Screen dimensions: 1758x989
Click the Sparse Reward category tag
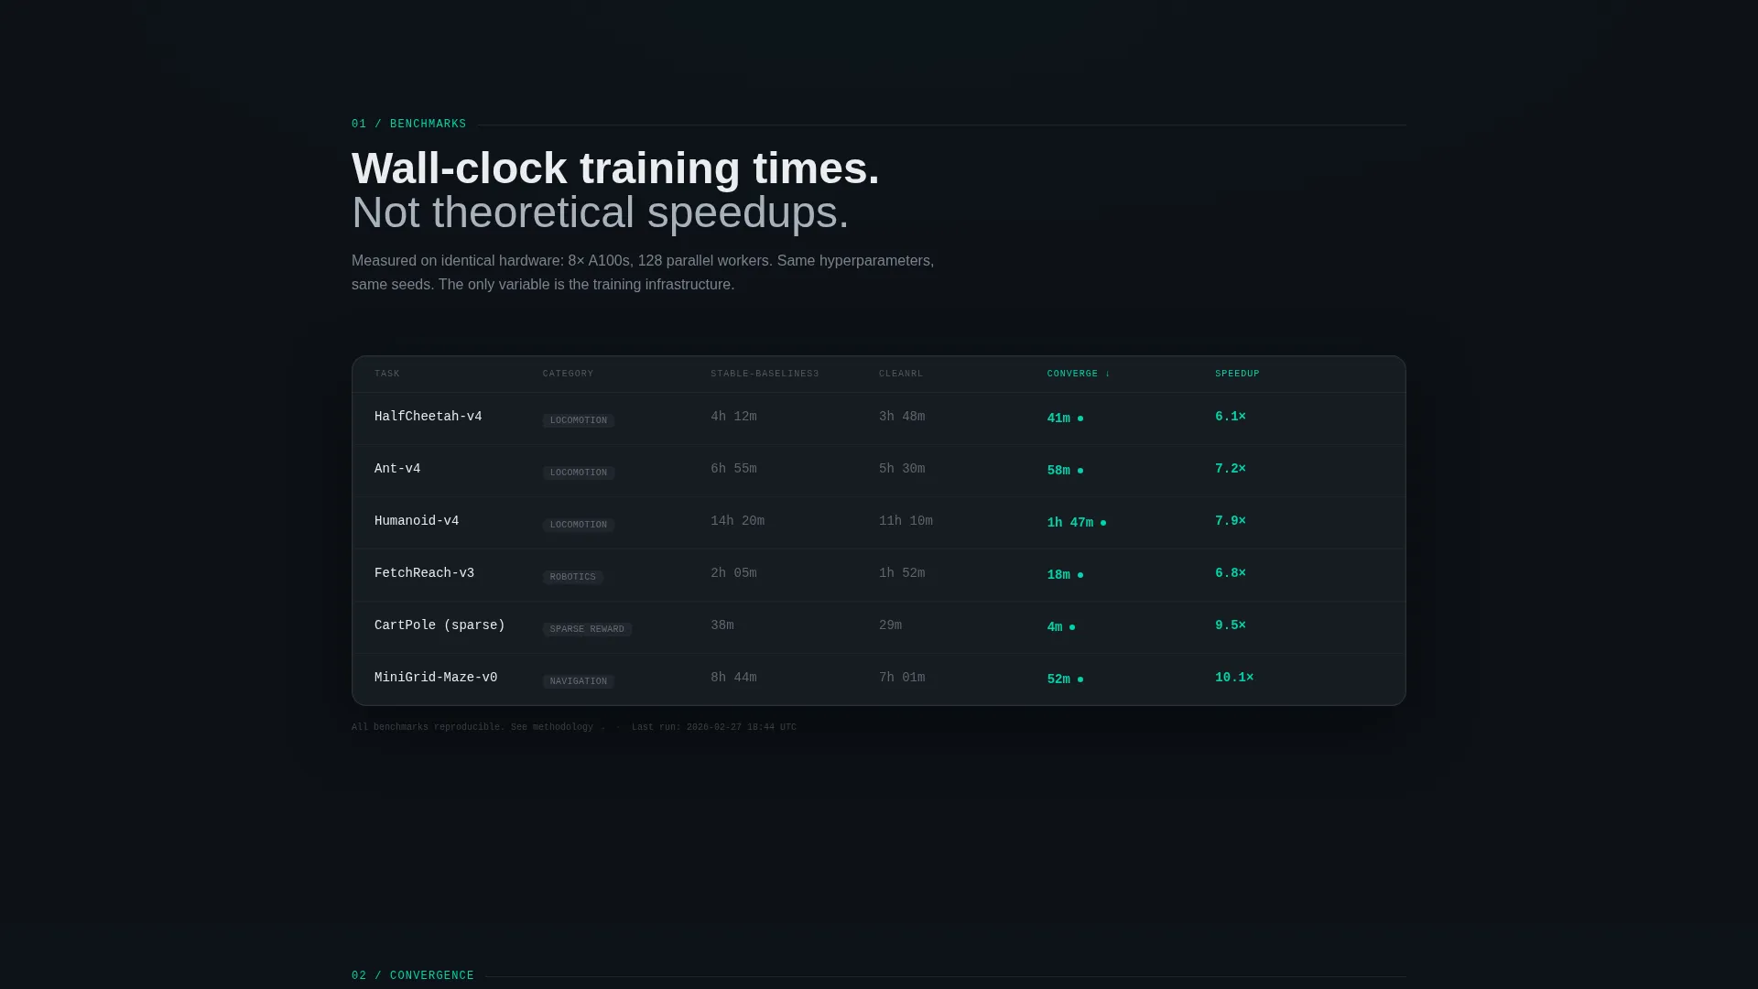pyautogui.click(x=587, y=629)
